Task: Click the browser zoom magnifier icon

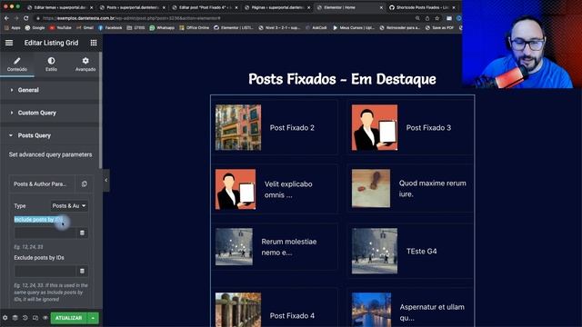Action: pos(417,18)
